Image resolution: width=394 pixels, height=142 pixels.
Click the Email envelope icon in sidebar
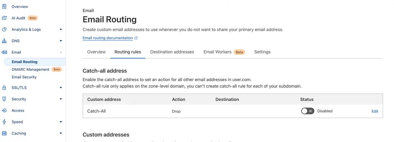4,52
